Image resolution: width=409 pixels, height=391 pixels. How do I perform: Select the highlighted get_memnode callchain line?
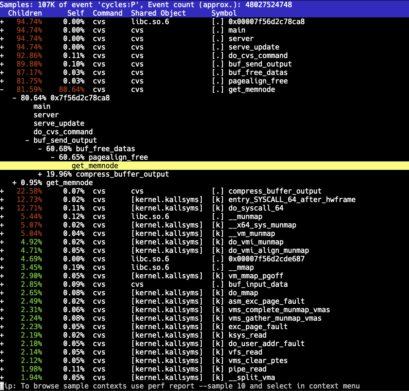click(95, 166)
